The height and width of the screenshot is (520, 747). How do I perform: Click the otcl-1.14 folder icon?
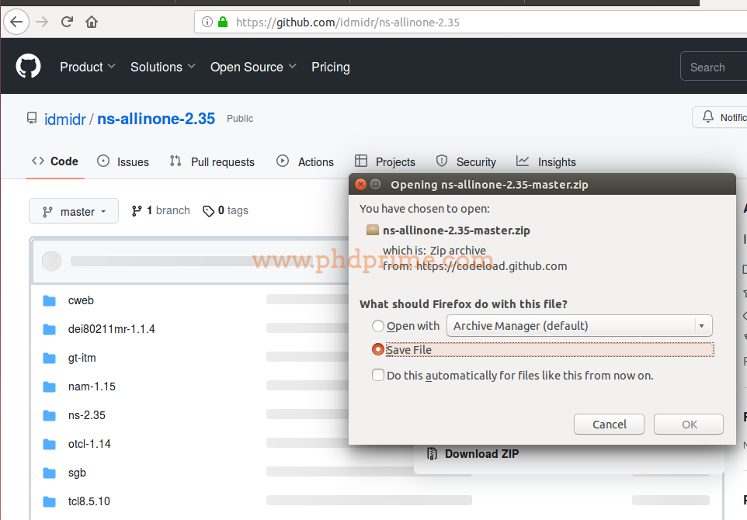click(x=49, y=444)
